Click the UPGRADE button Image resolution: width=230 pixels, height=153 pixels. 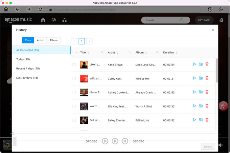click(204, 20)
